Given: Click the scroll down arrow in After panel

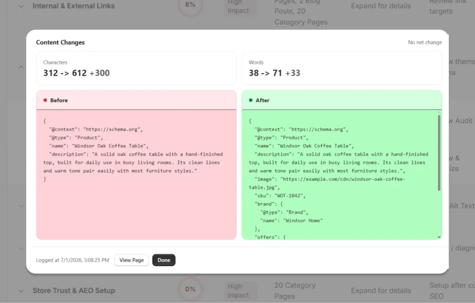Looking at the screenshot, I should point(439,237).
